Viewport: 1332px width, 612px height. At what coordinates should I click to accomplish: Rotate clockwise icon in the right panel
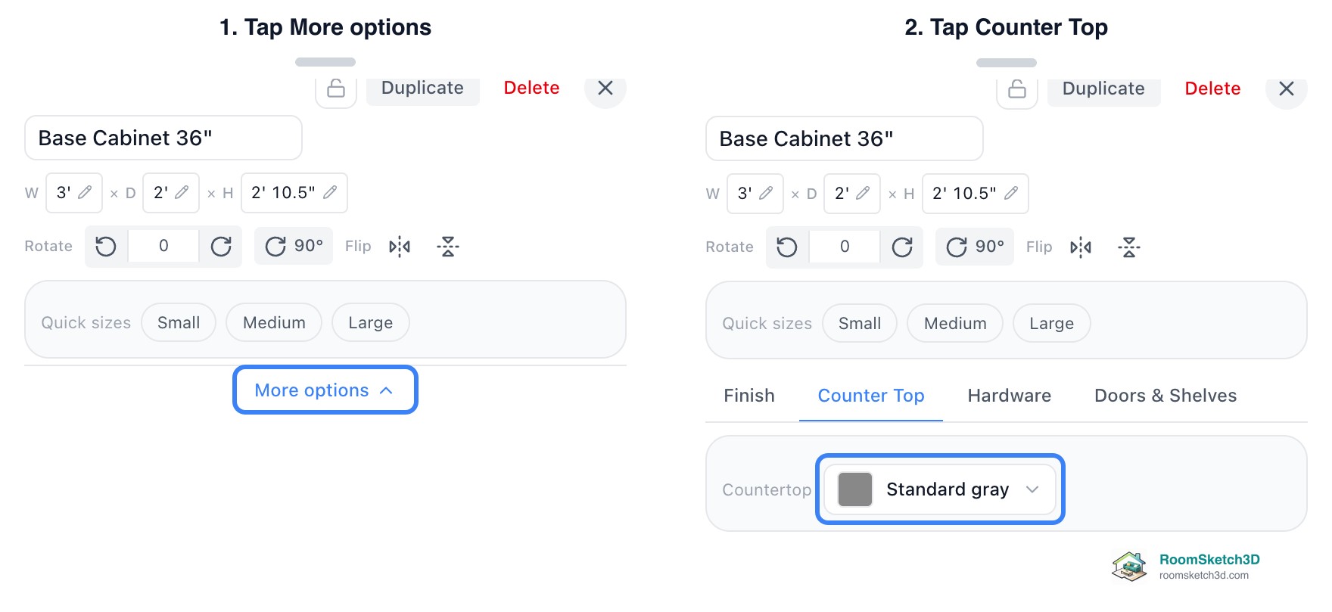point(902,247)
